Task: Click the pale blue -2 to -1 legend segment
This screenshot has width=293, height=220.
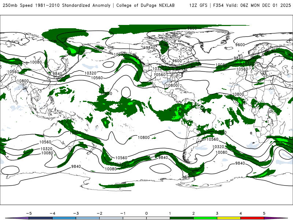Action: [111, 218]
